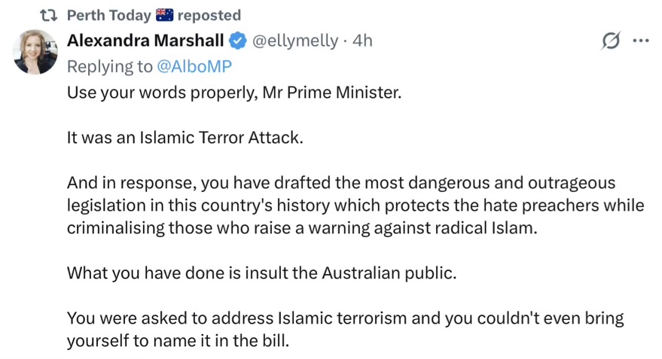This screenshot has width=662, height=359.
Task: Click the Australian flag emoji
Action: pyautogui.click(x=164, y=15)
